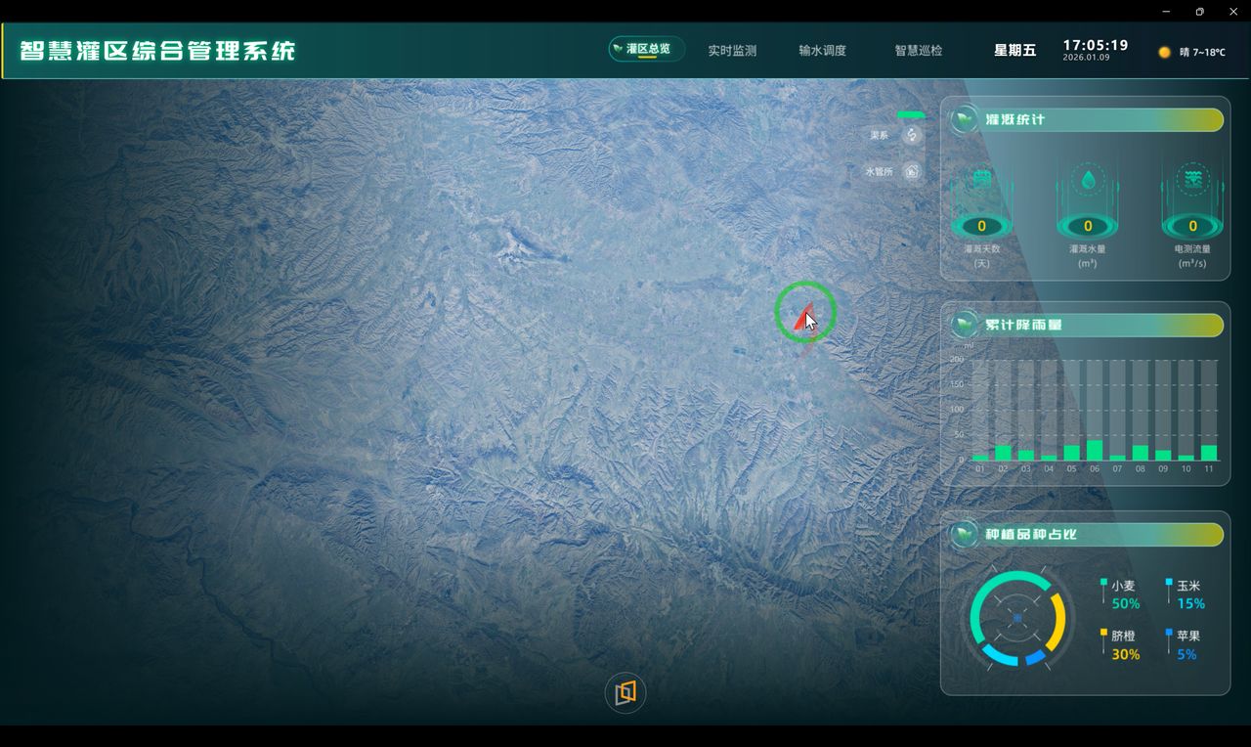The image size is (1251, 747).
Task: Click the map view switch icon at bottom
Action: point(625,692)
